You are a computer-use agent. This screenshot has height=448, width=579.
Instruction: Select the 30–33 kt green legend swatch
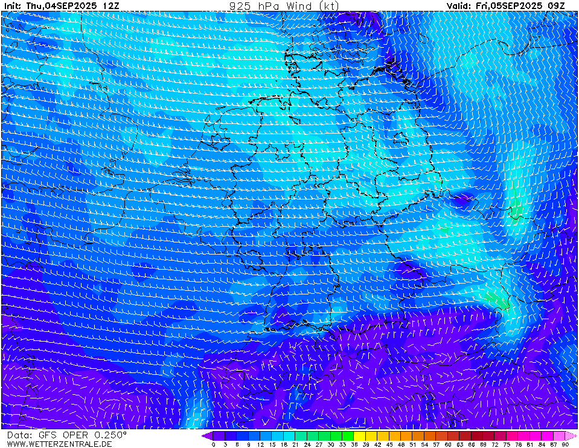(336, 436)
